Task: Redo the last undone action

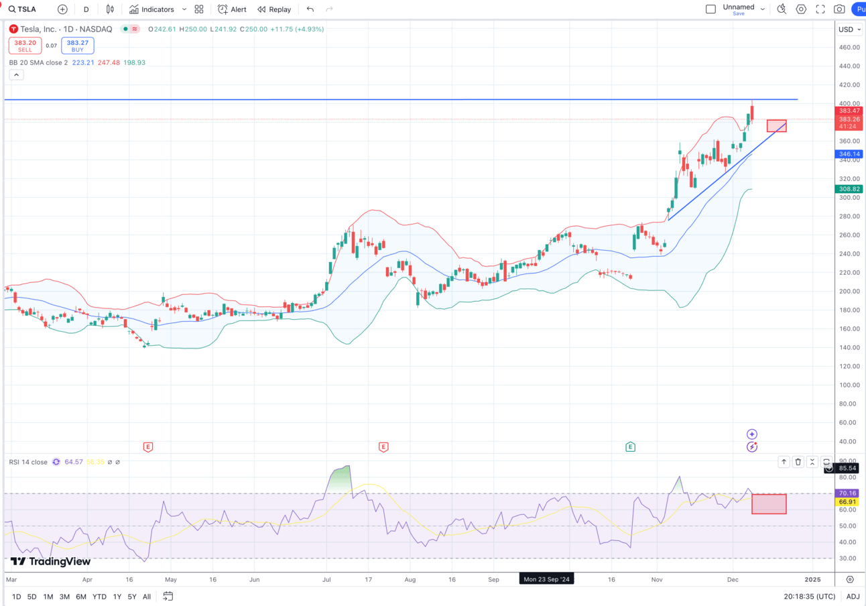Action: pyautogui.click(x=329, y=9)
